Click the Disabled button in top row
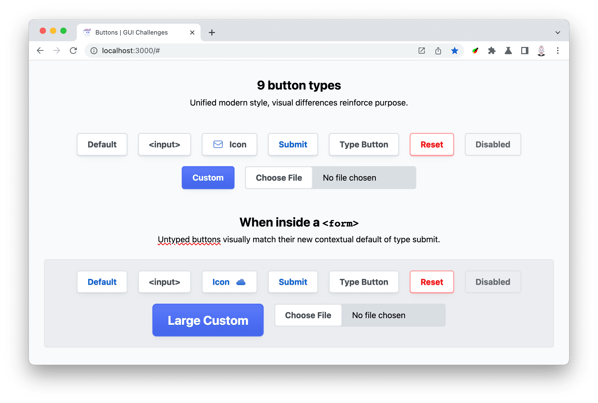 coord(492,144)
